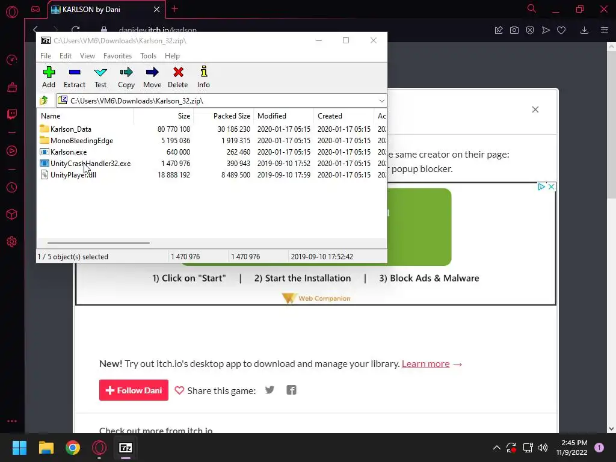Run the Test archive tool

[x=100, y=77]
